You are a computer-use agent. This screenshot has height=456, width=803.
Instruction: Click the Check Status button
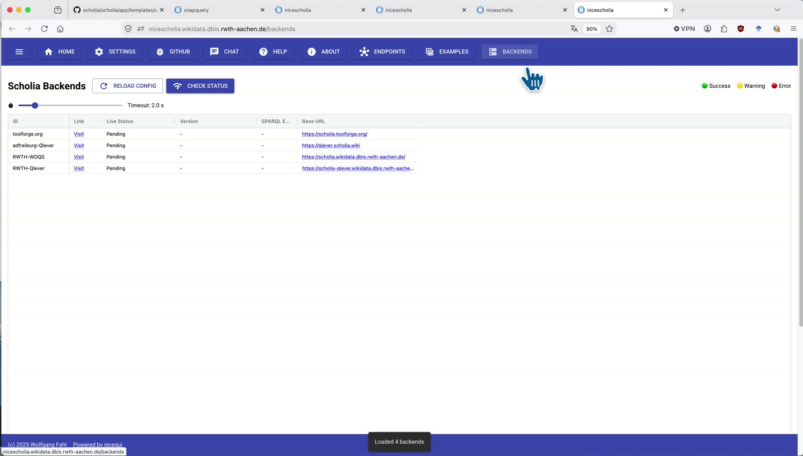click(x=200, y=86)
